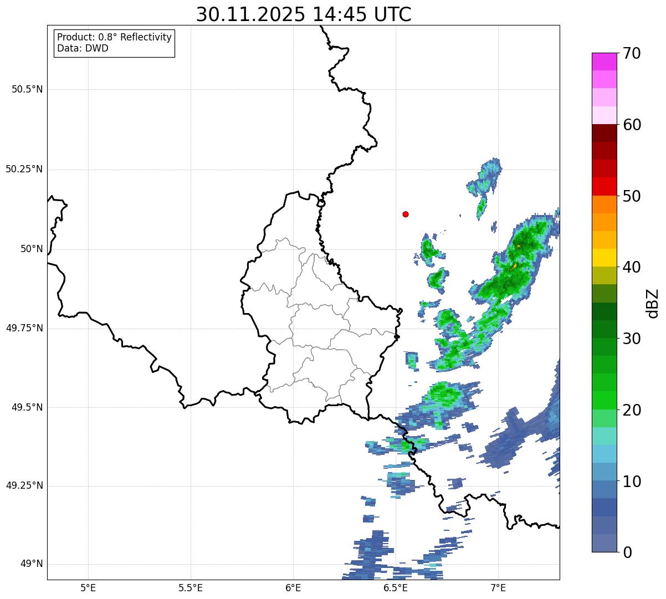
Task: Click the "49°N" latitude label
Action: click(32, 564)
